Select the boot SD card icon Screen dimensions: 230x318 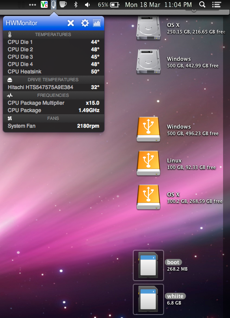[x=148, y=265]
